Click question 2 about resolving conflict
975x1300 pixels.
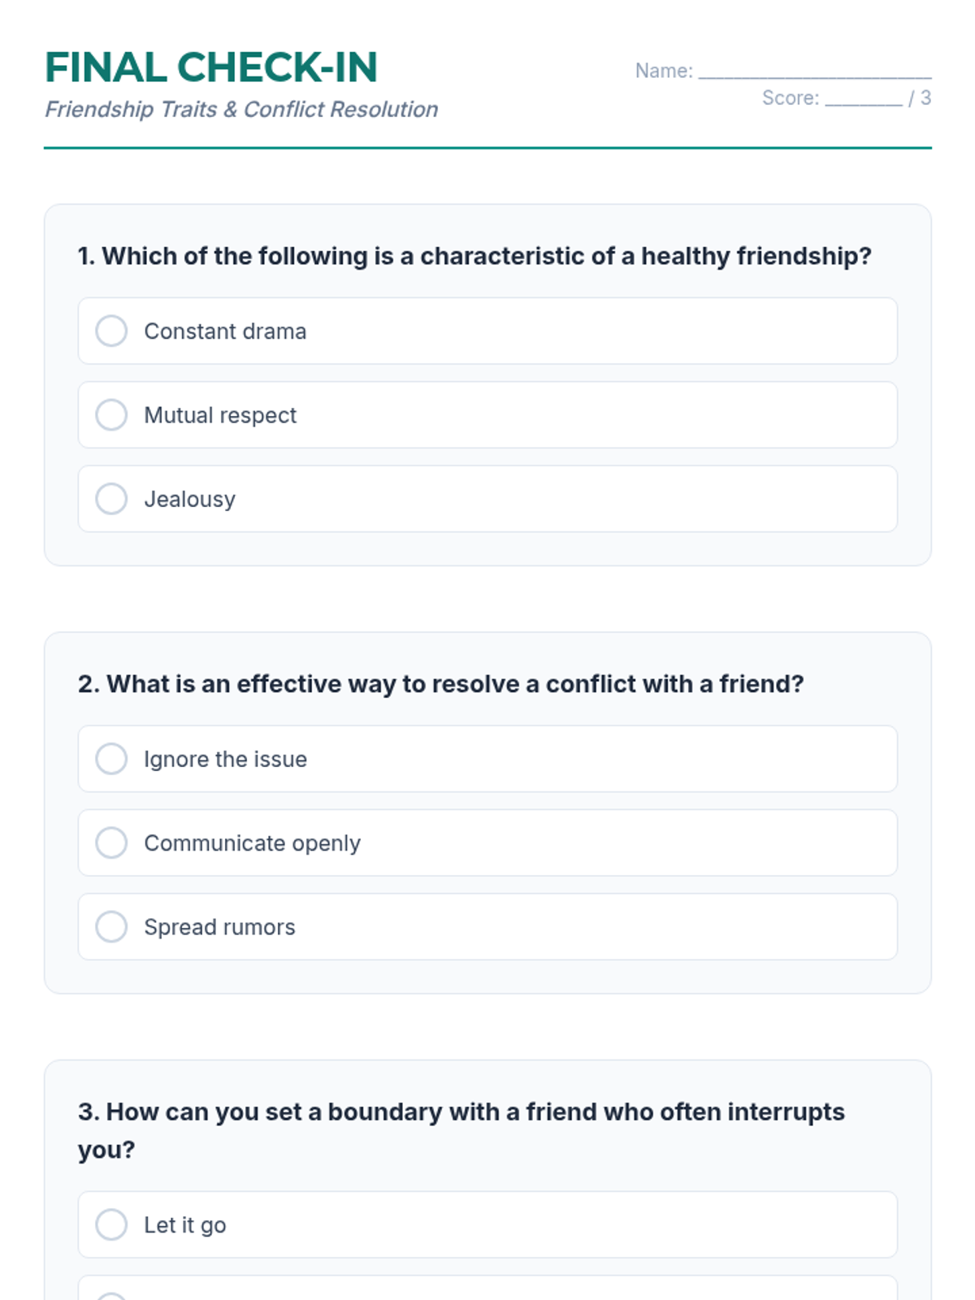(x=440, y=684)
